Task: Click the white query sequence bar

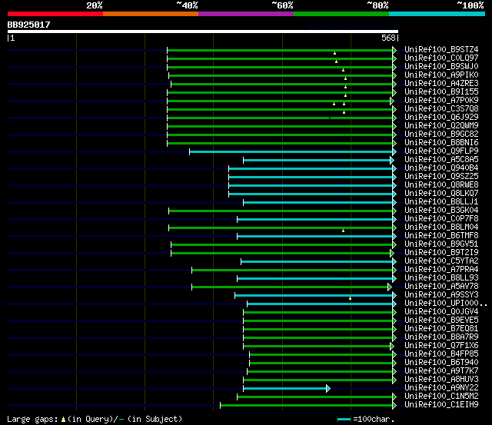Action: [203, 32]
